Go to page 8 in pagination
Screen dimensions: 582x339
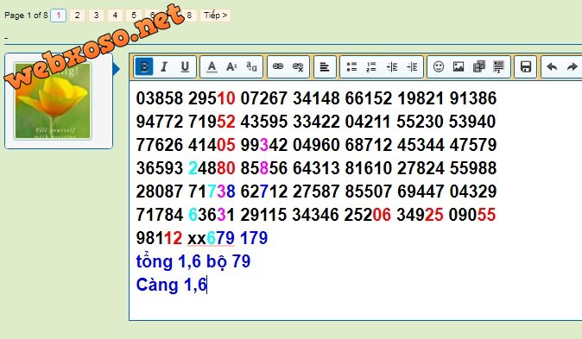(x=190, y=16)
